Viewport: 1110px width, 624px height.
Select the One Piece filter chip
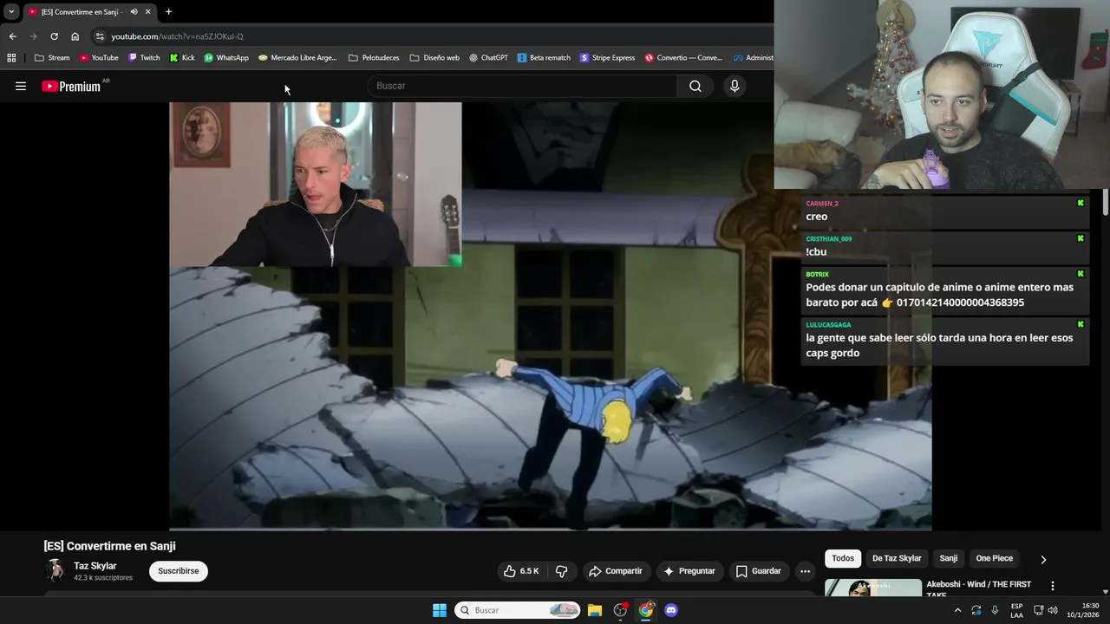coord(995,558)
